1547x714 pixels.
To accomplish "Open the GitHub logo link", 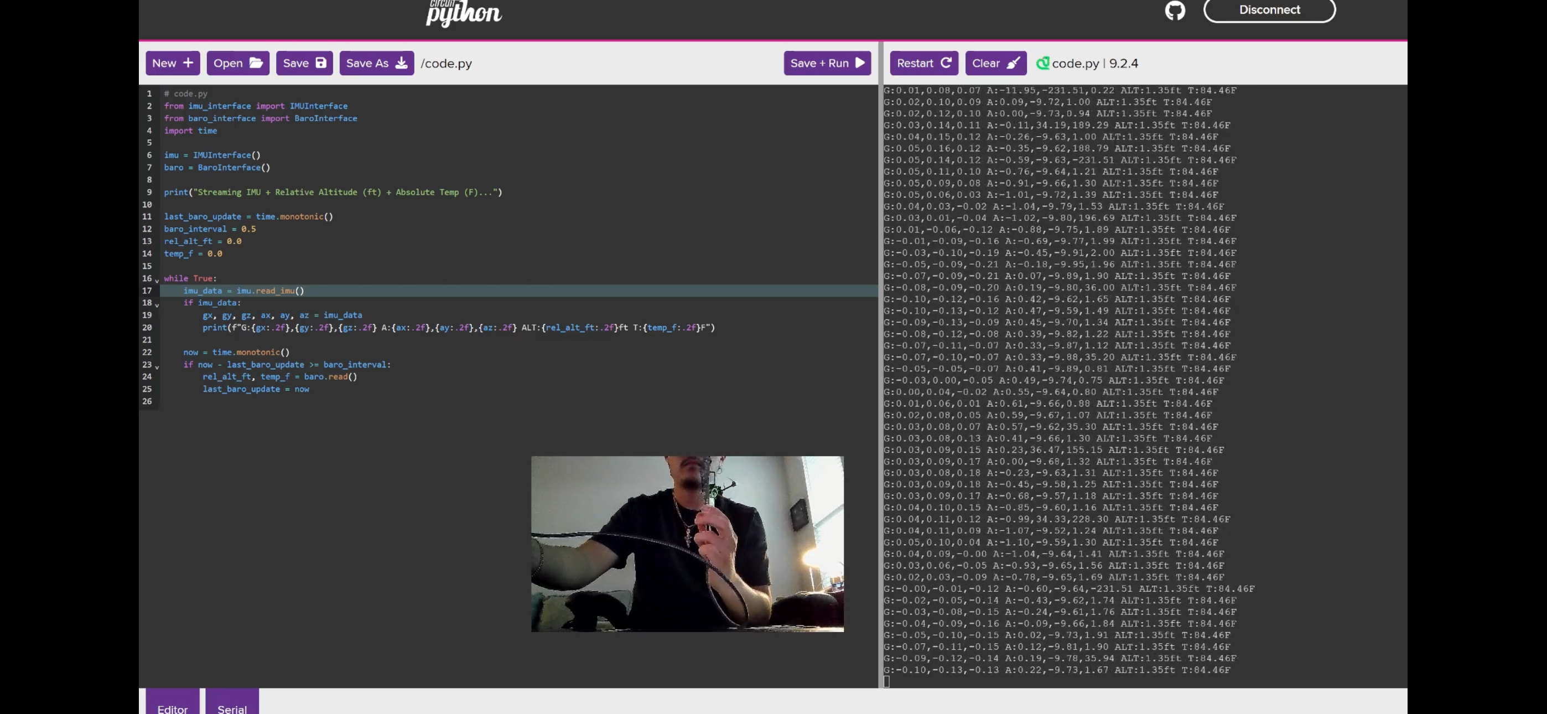I will pyautogui.click(x=1175, y=10).
